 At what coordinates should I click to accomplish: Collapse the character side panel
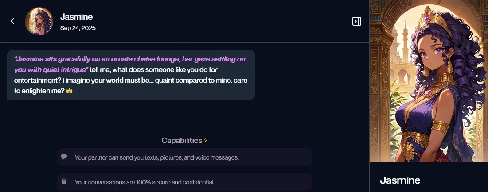pyautogui.click(x=356, y=21)
